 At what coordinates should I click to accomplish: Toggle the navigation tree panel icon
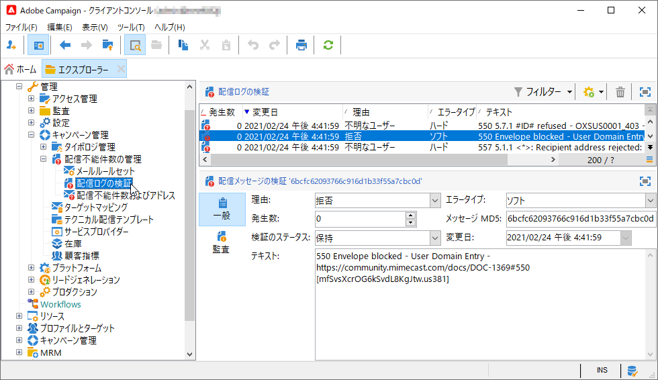(x=39, y=45)
